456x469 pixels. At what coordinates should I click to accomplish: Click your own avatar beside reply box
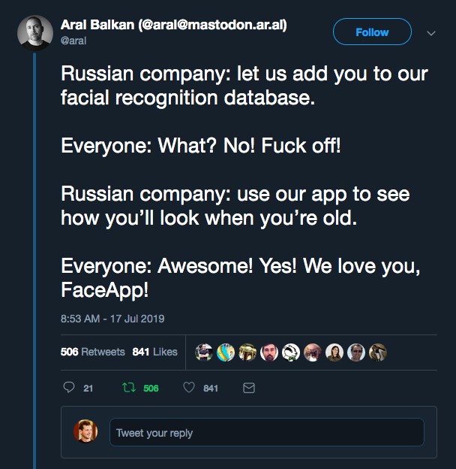click(85, 431)
